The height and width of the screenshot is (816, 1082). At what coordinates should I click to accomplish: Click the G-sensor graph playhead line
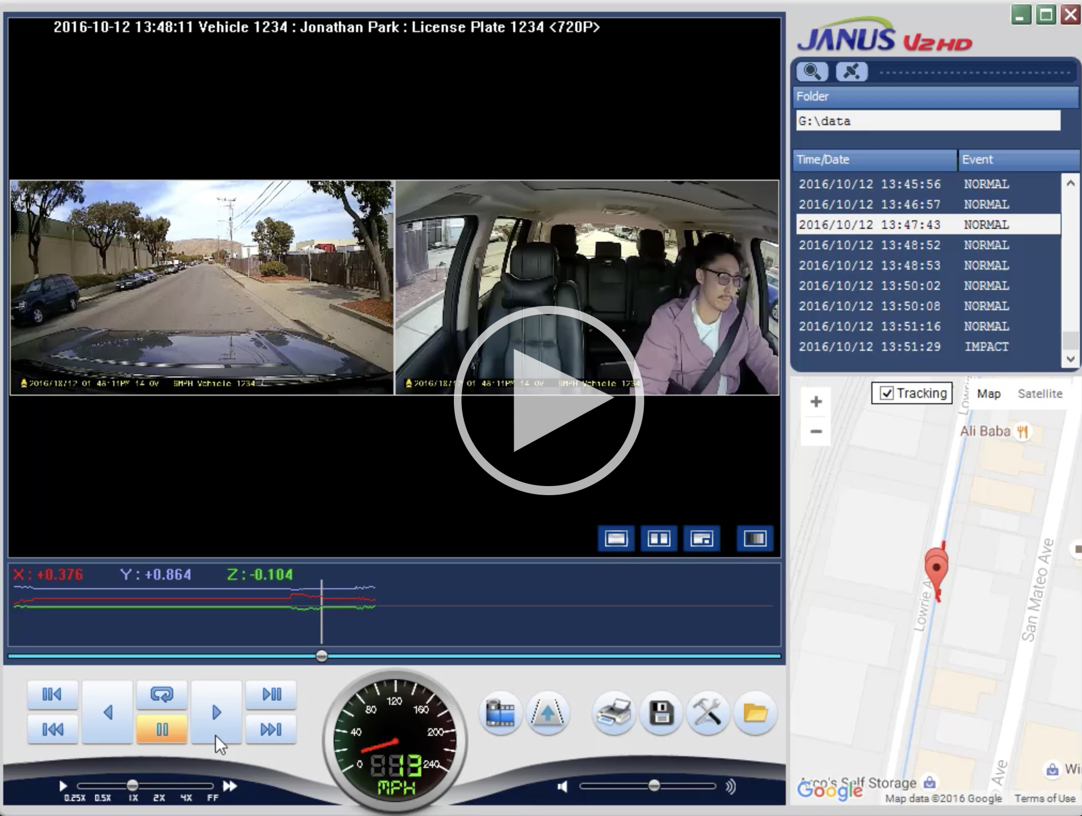pyautogui.click(x=321, y=611)
